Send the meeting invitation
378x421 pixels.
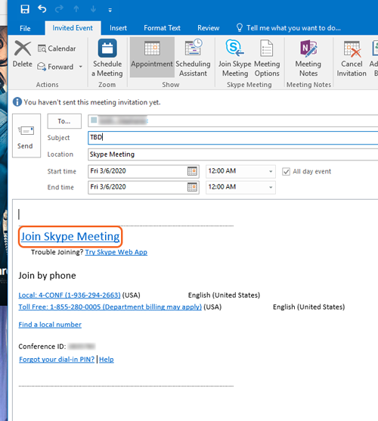(x=26, y=136)
